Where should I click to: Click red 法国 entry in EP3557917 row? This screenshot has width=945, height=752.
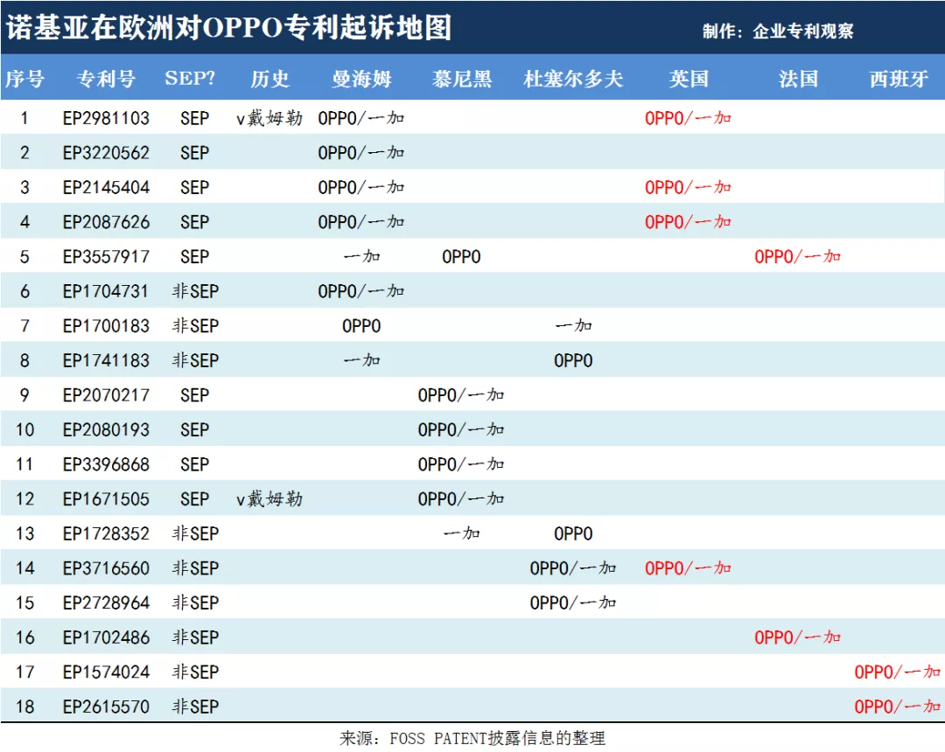point(797,256)
